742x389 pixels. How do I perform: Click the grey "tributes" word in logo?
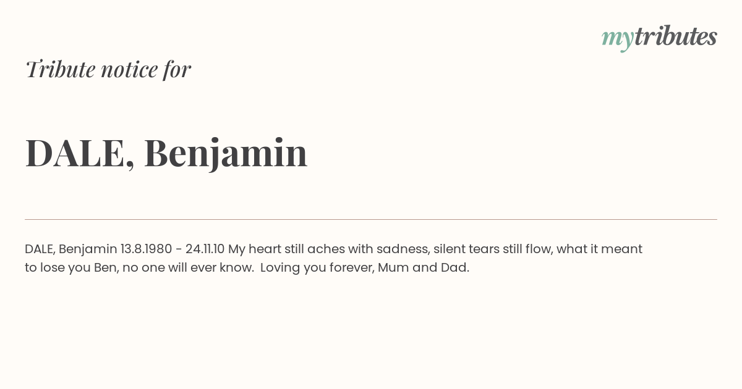pos(675,36)
